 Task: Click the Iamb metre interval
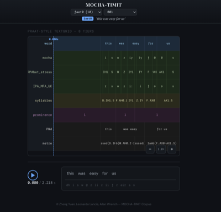tap(162, 143)
